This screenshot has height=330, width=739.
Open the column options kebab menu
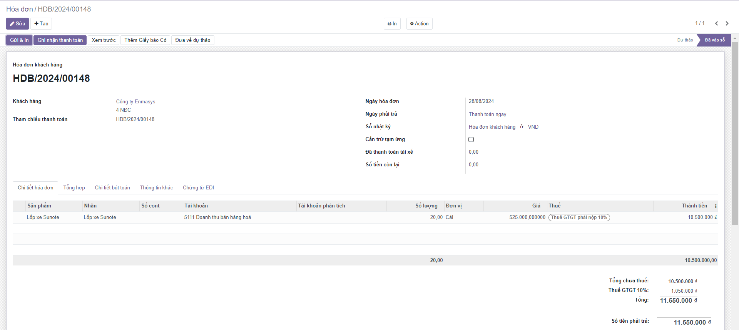click(716, 206)
